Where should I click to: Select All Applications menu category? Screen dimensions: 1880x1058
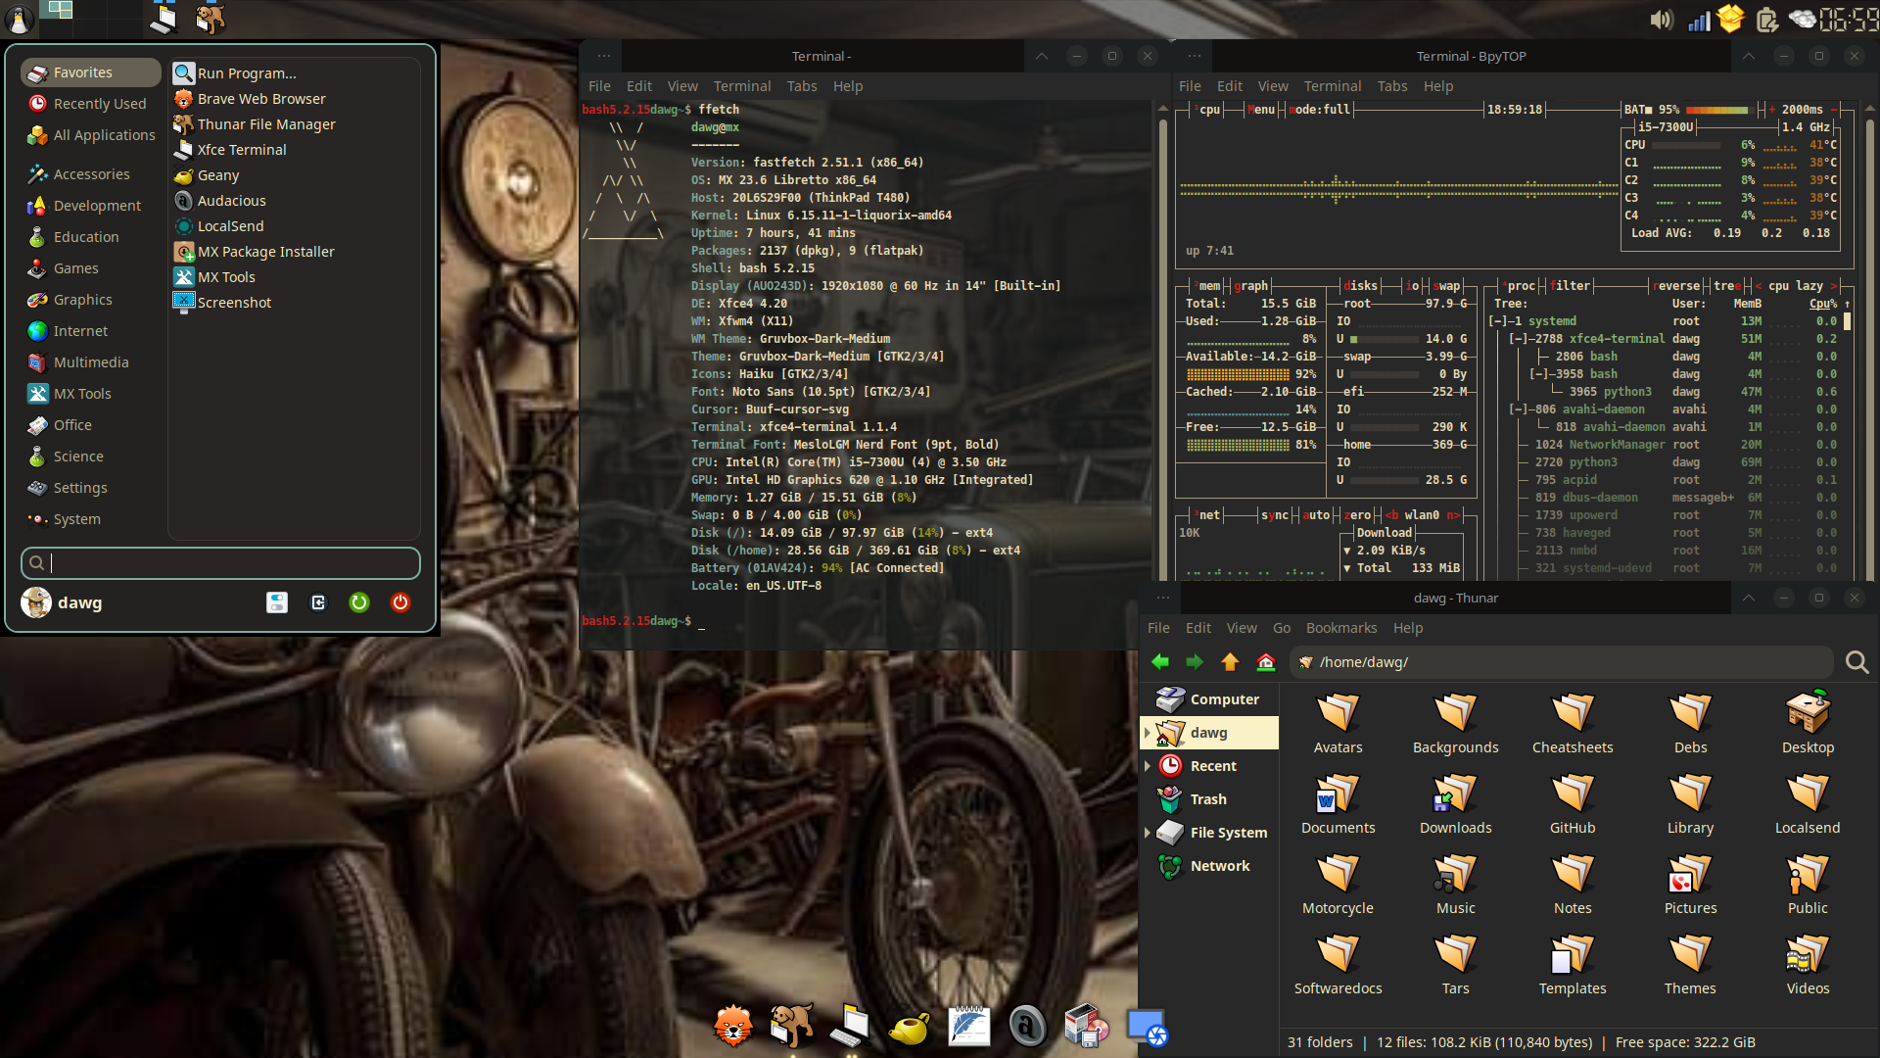(90, 135)
